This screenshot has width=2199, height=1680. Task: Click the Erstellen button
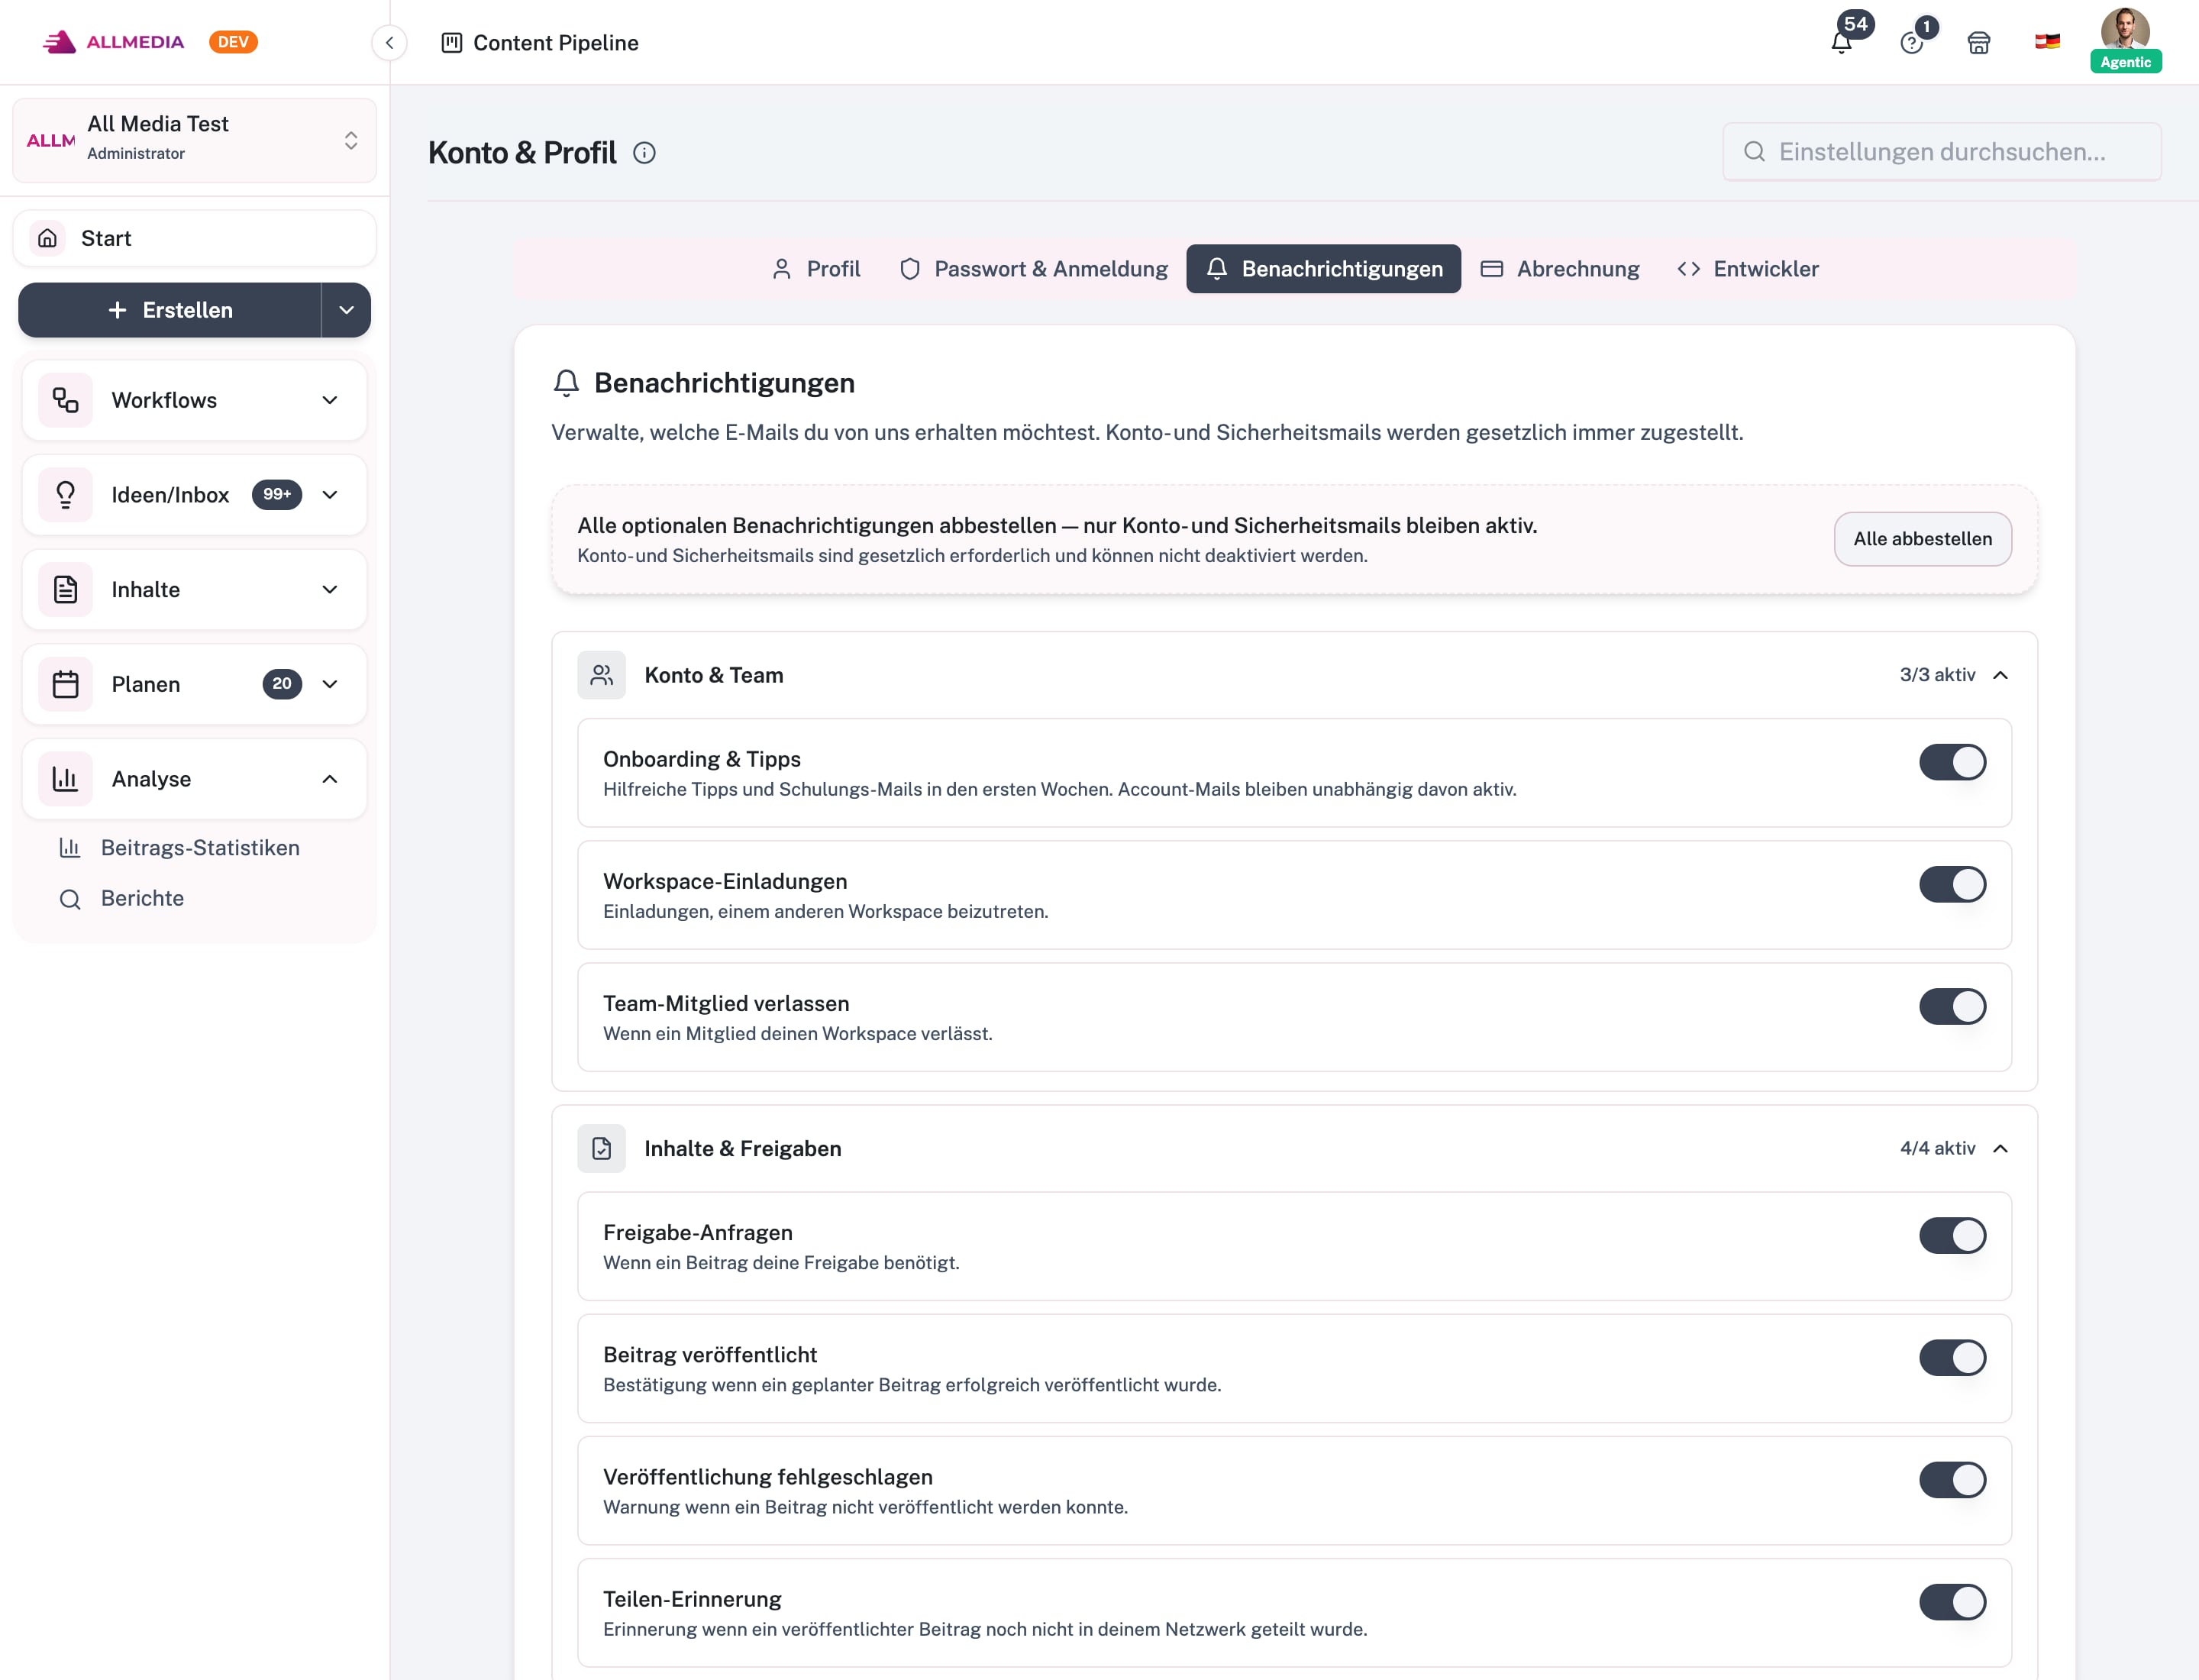(170, 310)
